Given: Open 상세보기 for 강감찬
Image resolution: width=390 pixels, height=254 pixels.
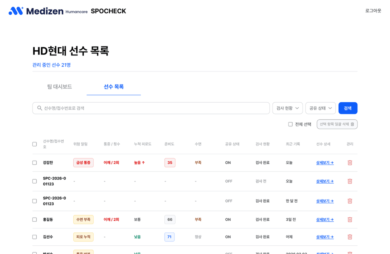Looking at the screenshot, I should (x=325, y=163).
